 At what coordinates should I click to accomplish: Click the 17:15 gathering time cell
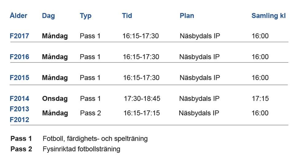coord(260,99)
